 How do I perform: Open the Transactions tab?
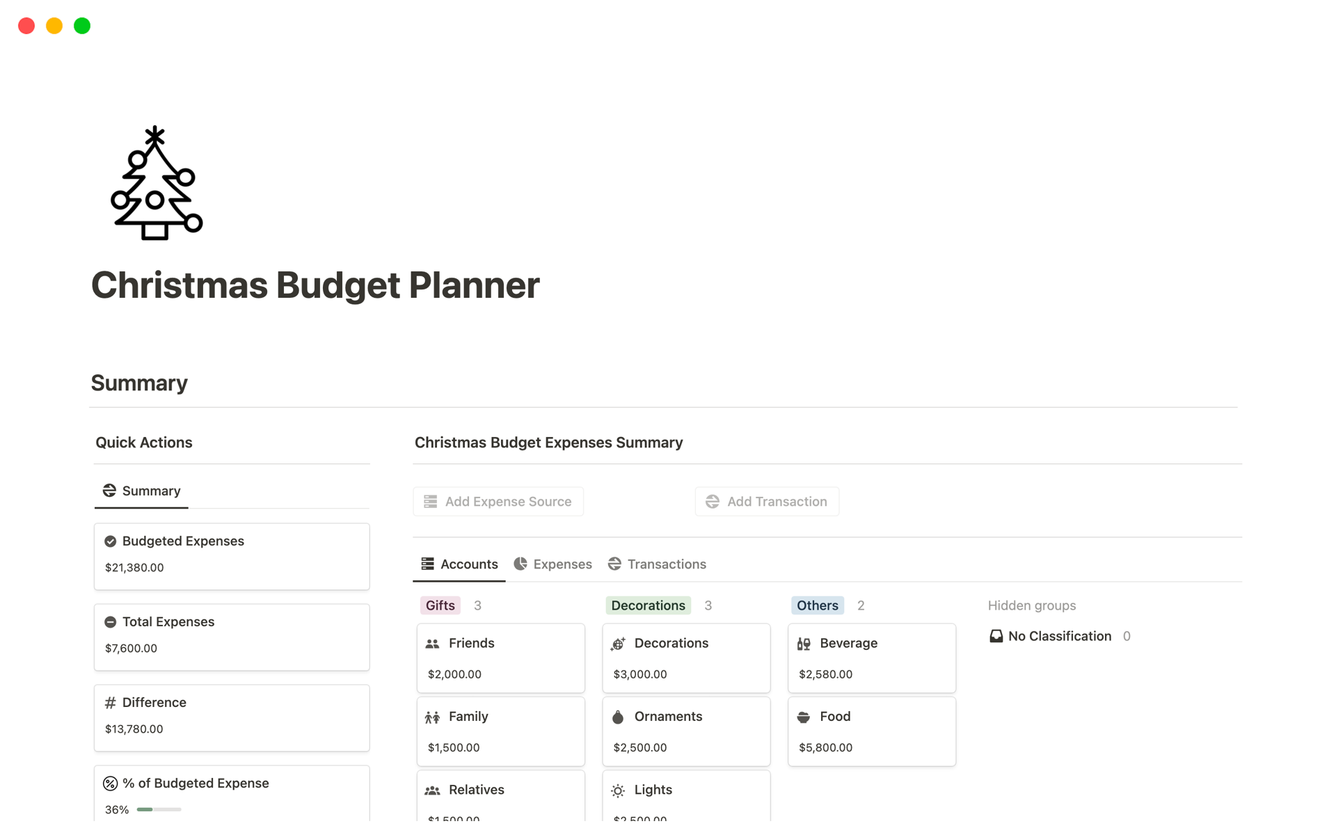point(657,564)
